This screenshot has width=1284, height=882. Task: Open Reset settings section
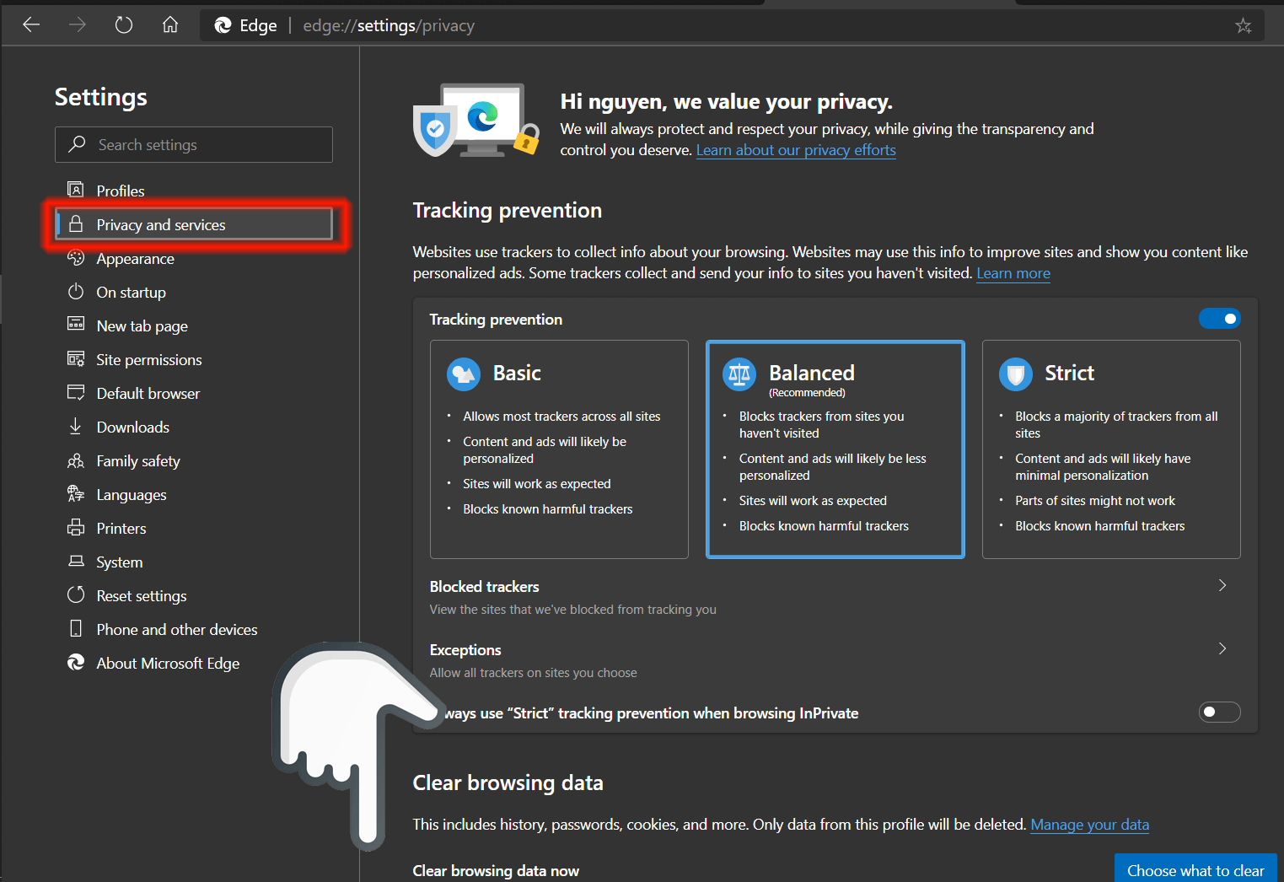tap(194, 595)
